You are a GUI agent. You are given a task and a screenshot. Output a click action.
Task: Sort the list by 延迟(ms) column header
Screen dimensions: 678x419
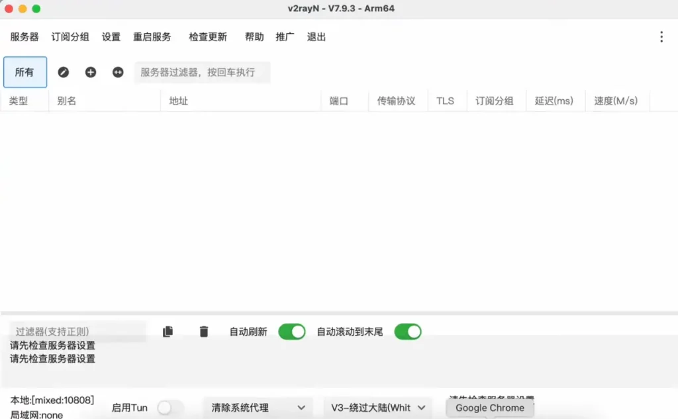(x=554, y=101)
